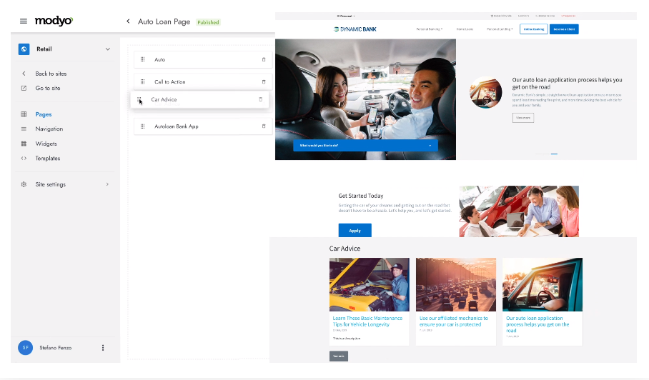Click the Back to sites link
This screenshot has height=380, width=649.
[x=51, y=74]
